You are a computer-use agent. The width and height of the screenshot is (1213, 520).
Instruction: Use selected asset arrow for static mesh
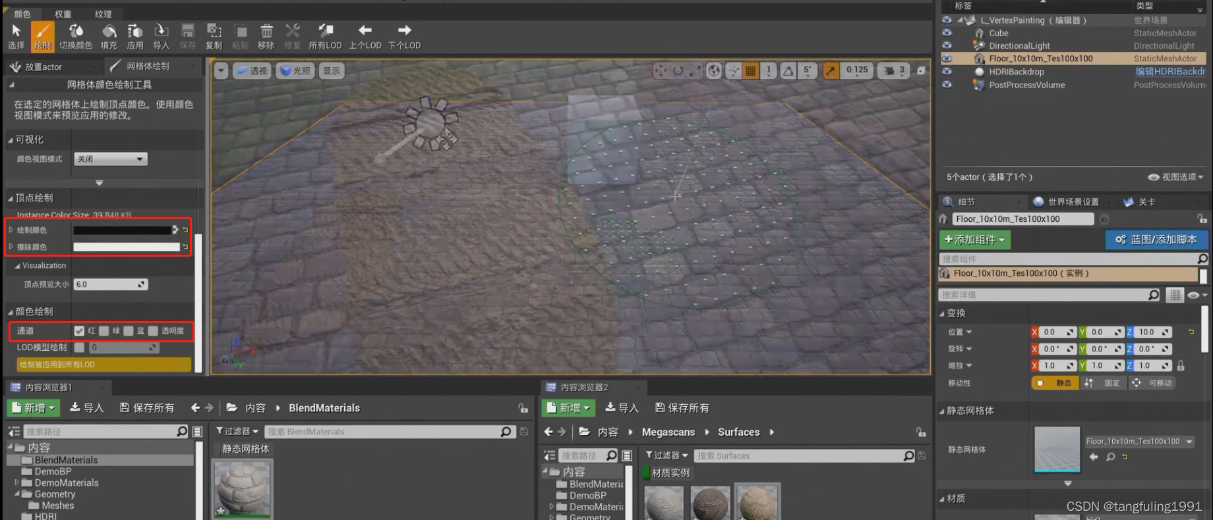click(x=1094, y=457)
